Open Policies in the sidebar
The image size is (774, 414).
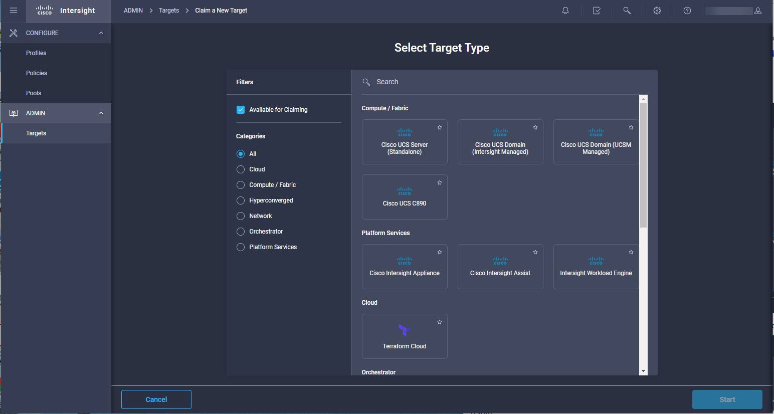(x=56, y=73)
